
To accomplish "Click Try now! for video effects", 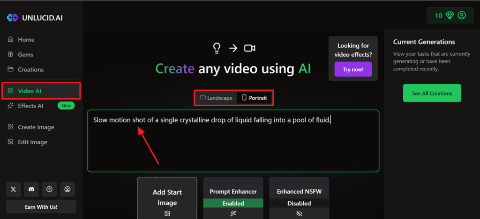I will pos(353,69).
